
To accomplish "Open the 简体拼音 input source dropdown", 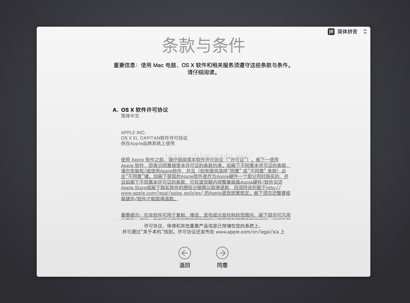I will 347,32.
